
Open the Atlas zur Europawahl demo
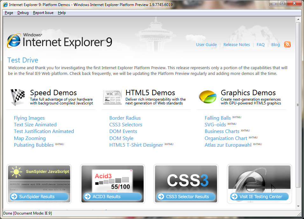click(228, 145)
